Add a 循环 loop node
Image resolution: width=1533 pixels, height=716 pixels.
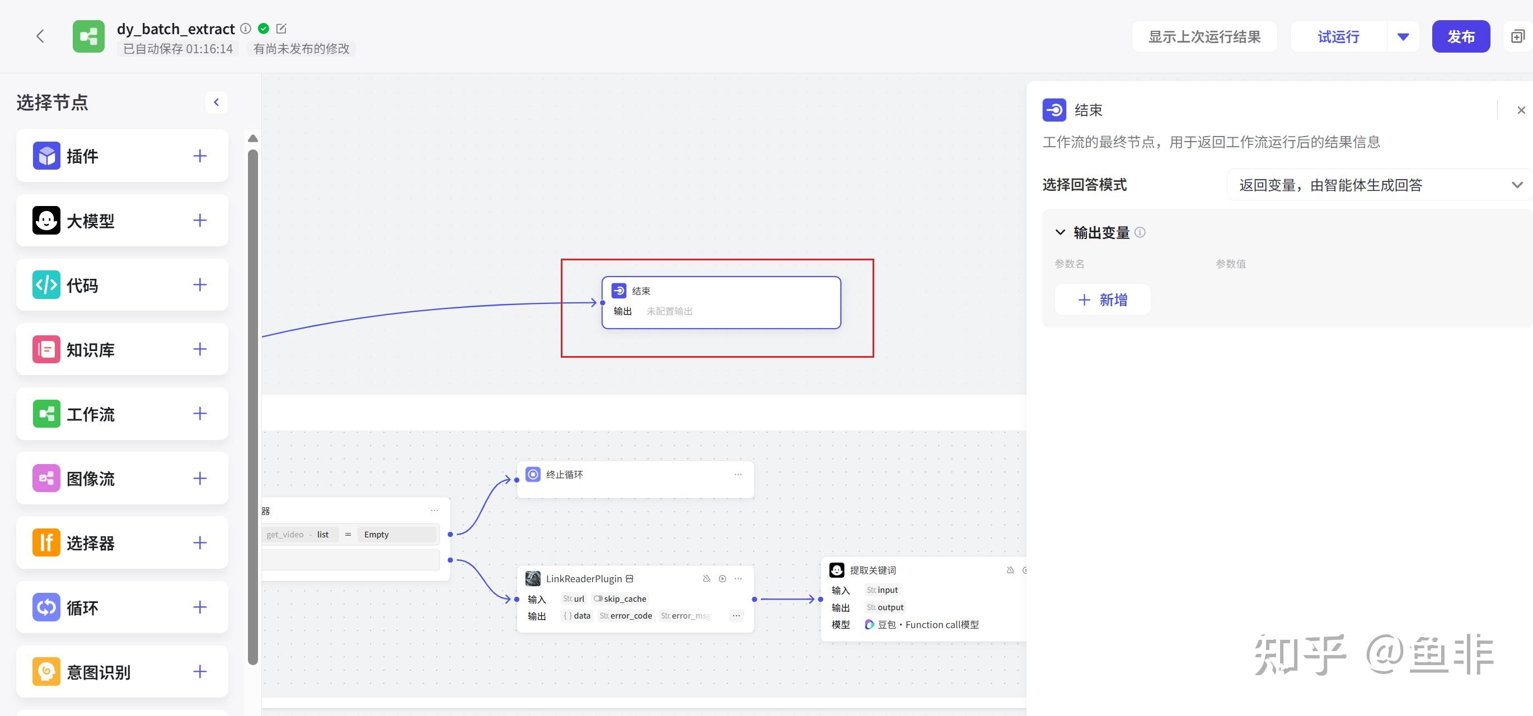199,607
